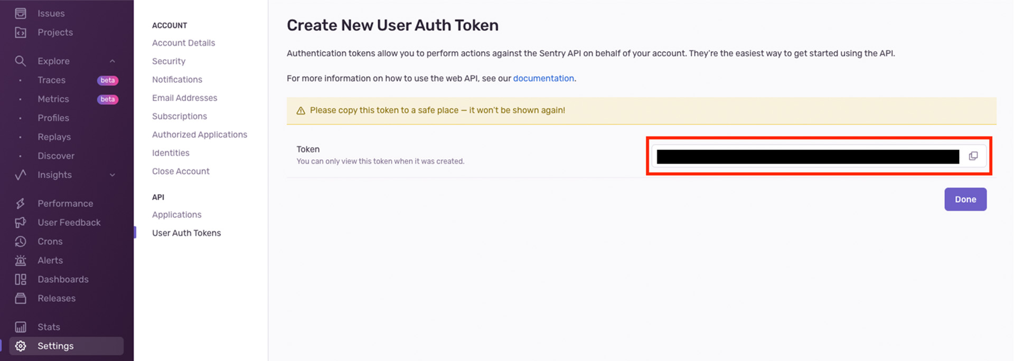The image size is (1014, 361).
Task: Open the Alerts siren icon
Action: coord(21,261)
